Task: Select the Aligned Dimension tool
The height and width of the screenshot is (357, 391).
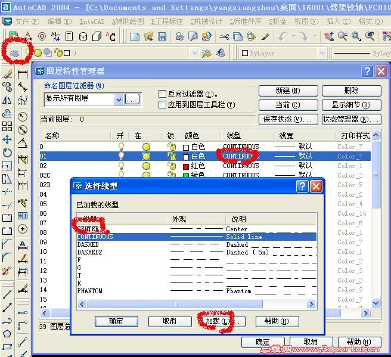Action: pos(23,87)
